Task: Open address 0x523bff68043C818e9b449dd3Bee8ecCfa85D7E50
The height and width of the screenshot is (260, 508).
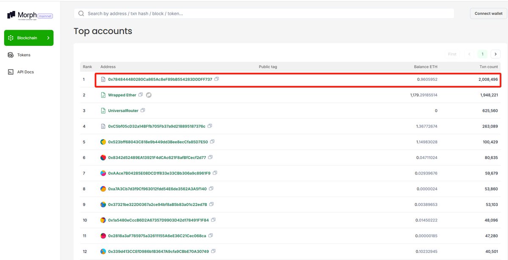Action: 158,142
